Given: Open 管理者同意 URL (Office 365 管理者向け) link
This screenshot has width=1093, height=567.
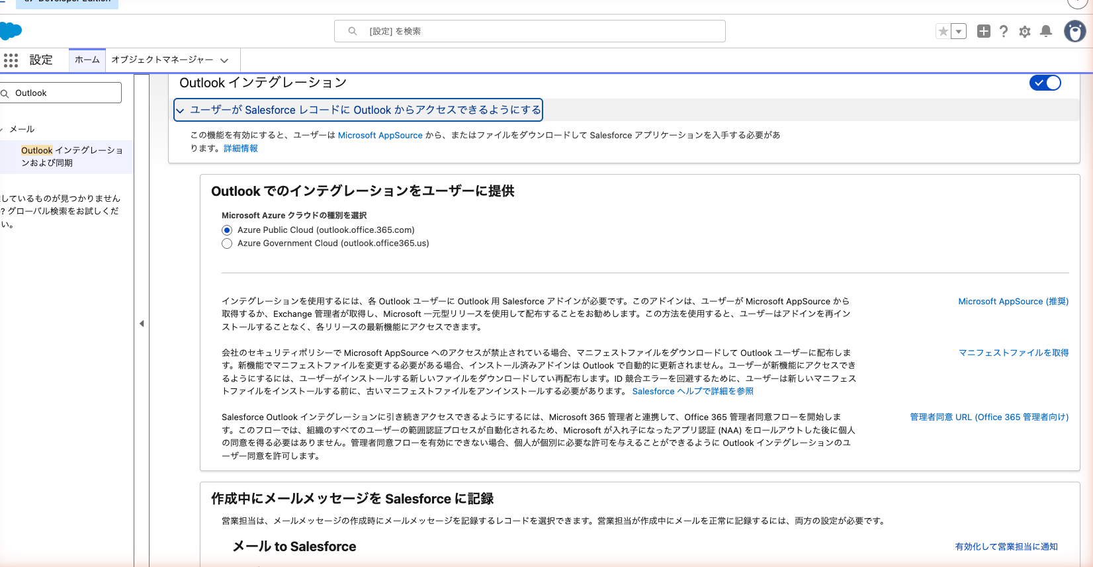Looking at the screenshot, I should 989,417.
